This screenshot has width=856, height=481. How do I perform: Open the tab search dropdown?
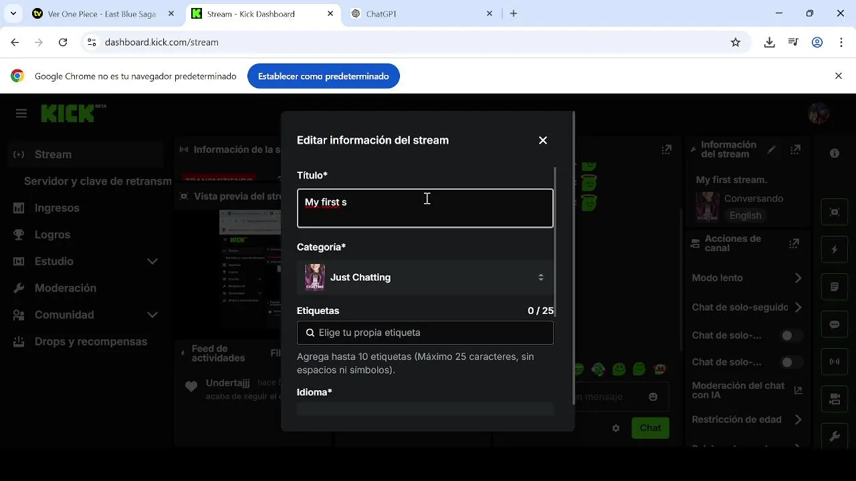[13, 13]
